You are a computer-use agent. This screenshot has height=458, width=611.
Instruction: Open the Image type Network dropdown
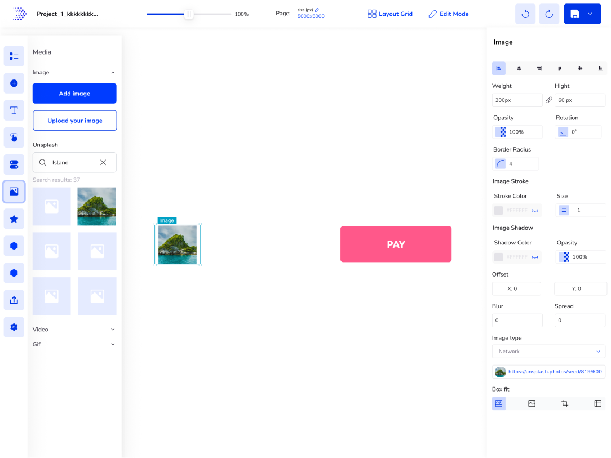548,351
